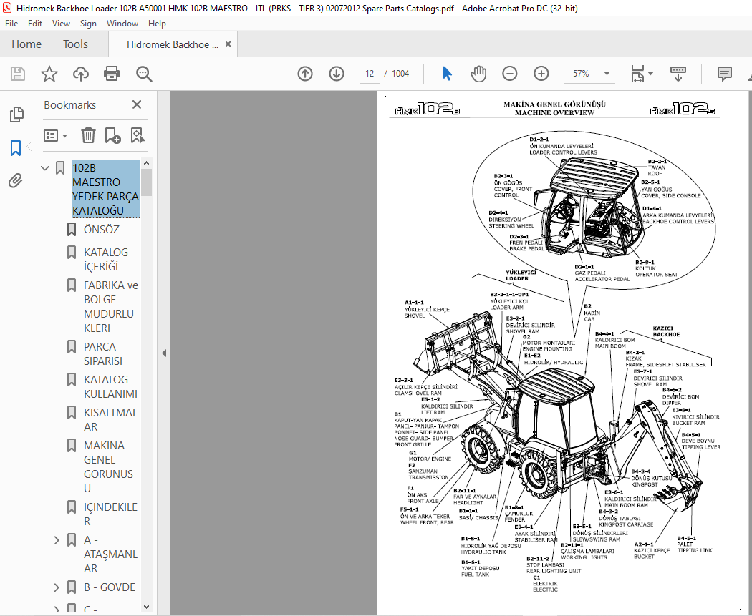Click the fit page width icon

637,74
